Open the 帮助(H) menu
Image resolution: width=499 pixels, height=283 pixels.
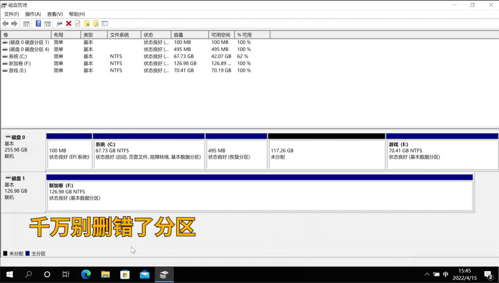pyautogui.click(x=77, y=14)
